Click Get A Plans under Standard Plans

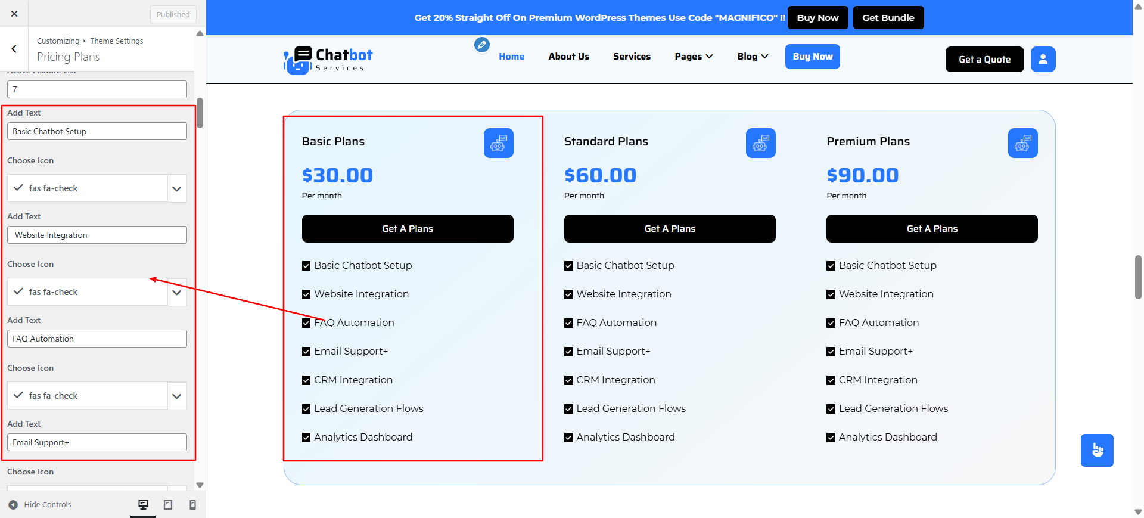(x=670, y=229)
